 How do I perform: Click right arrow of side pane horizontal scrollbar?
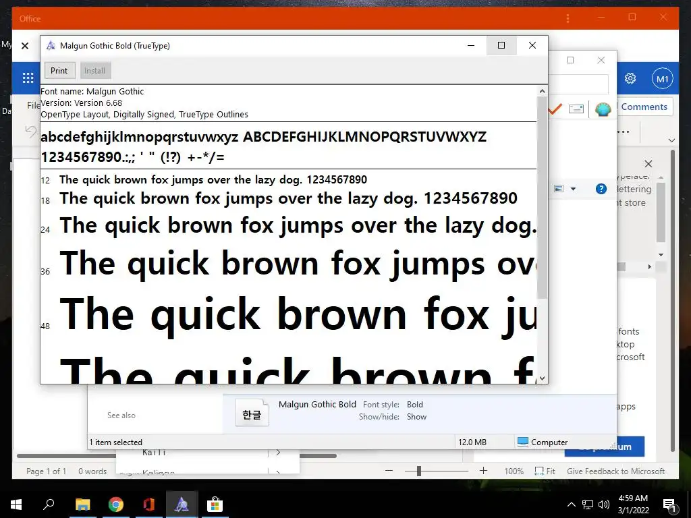point(650,266)
